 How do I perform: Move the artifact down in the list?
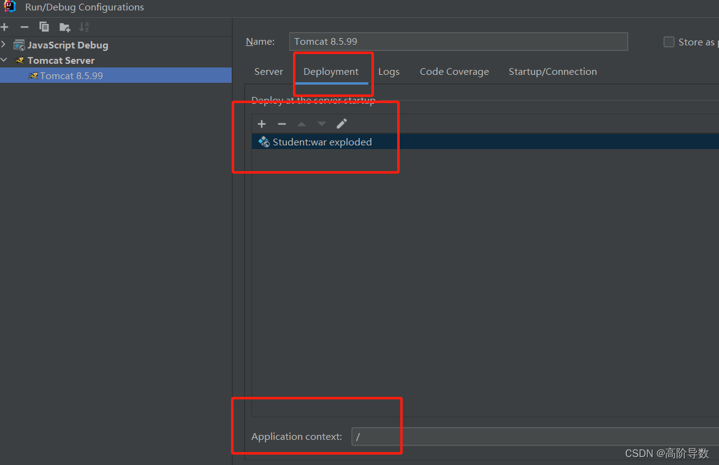[322, 124]
